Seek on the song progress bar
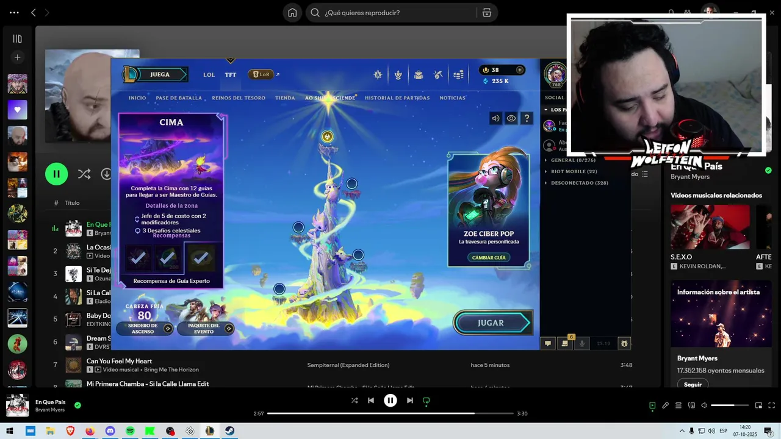The height and width of the screenshot is (439, 781). [x=390, y=413]
